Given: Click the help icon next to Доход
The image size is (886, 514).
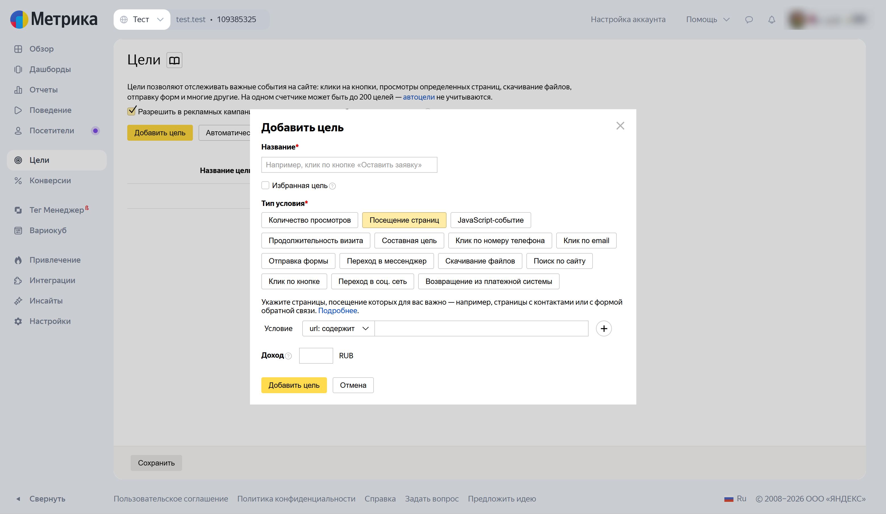Looking at the screenshot, I should coord(288,356).
